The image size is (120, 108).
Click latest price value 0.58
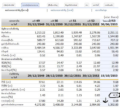[115, 101]
